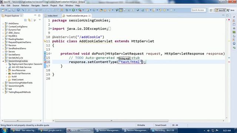Click the Debug bug toolbar icon
237x133 pixels.
tap(67, 10)
